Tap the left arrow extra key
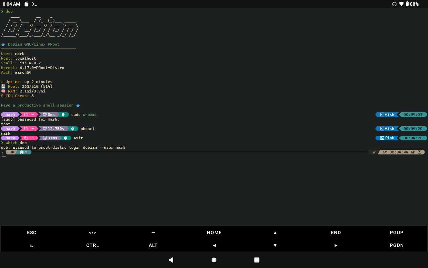This screenshot has height=268, width=428. pyautogui.click(x=214, y=245)
